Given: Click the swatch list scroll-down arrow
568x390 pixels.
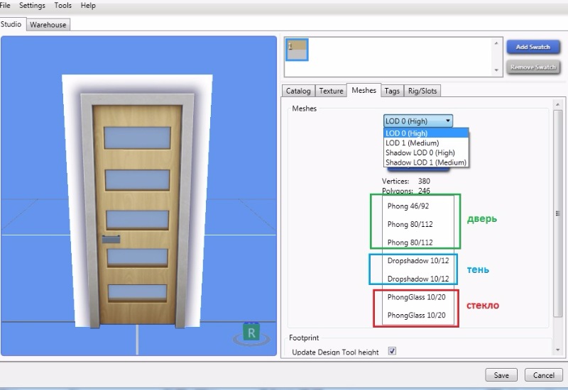Looking at the screenshot, I should pos(496,70).
